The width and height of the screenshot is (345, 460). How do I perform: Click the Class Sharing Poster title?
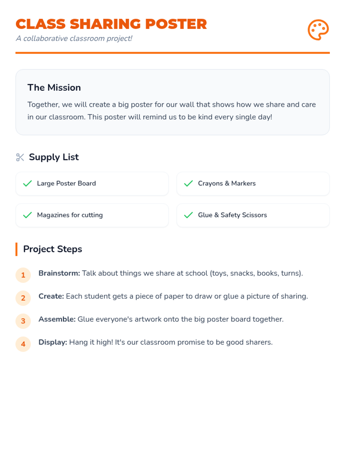coord(111,24)
